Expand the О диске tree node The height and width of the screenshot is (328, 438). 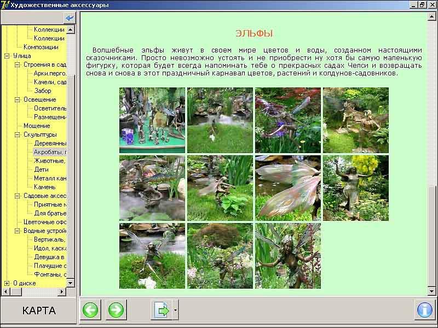click(7, 283)
